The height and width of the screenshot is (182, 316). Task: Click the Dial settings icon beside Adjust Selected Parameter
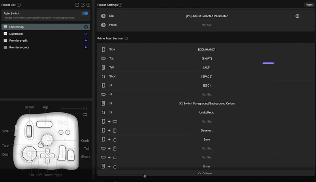click(x=297, y=16)
